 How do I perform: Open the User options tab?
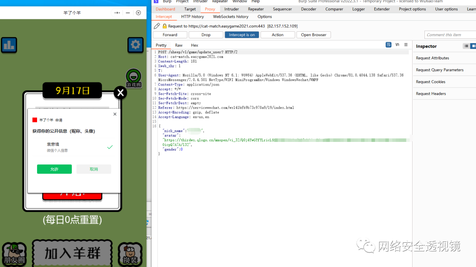pos(446,9)
